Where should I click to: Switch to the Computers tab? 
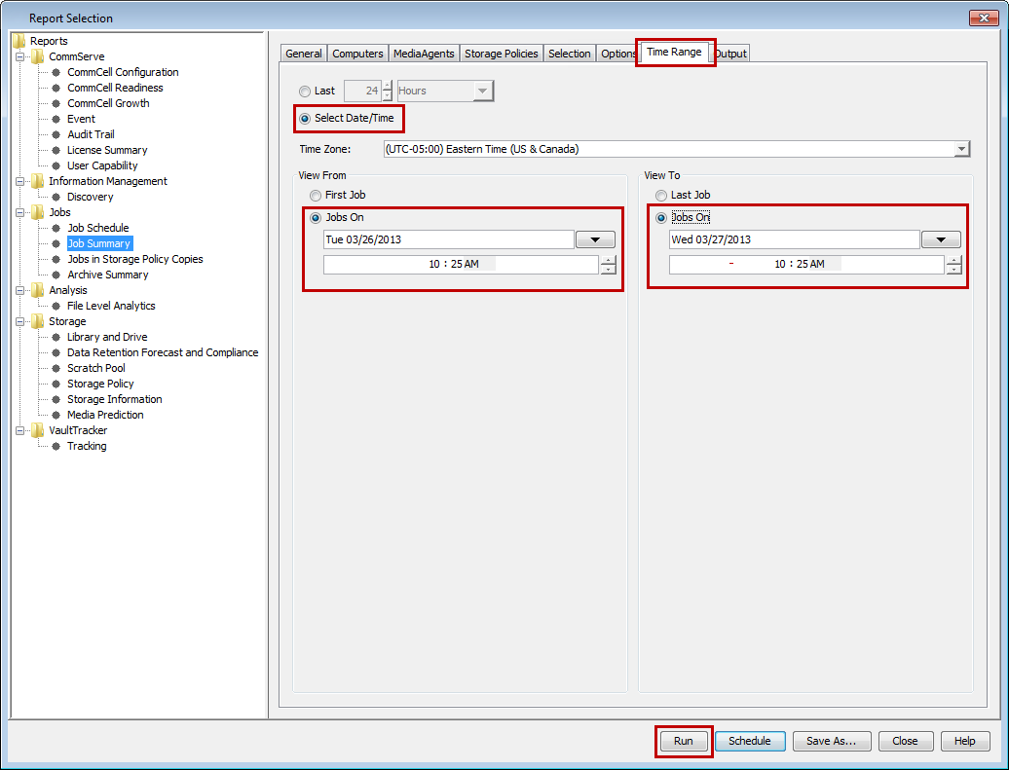point(357,54)
